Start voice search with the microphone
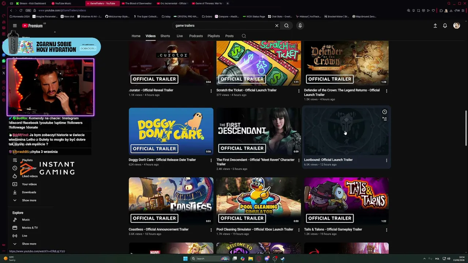This screenshot has height=263, width=468. tap(300, 26)
